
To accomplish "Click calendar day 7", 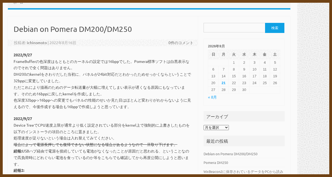I will coord(223,69).
